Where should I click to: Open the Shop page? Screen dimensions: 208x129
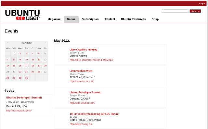pyautogui.click(x=155, y=19)
